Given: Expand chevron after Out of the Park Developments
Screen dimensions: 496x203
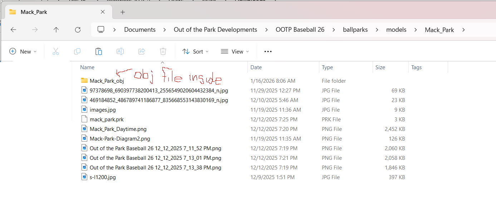Looking at the screenshot, I should (266, 30).
